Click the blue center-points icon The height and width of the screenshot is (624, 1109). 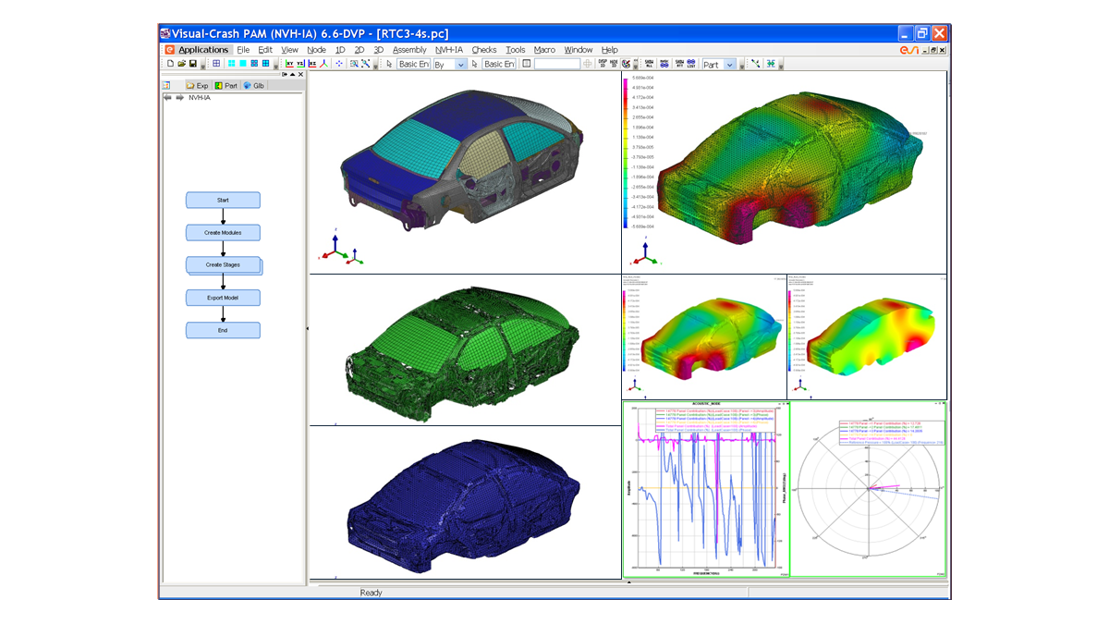pyautogui.click(x=339, y=64)
